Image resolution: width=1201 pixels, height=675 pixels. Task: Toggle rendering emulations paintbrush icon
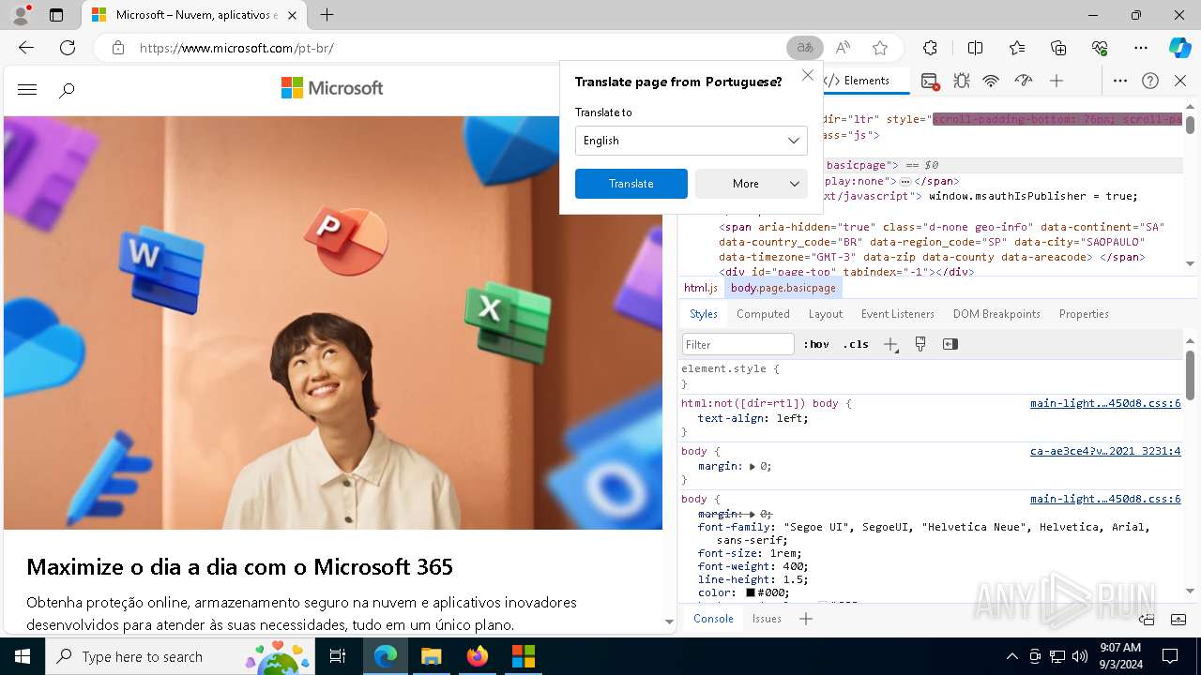920,344
